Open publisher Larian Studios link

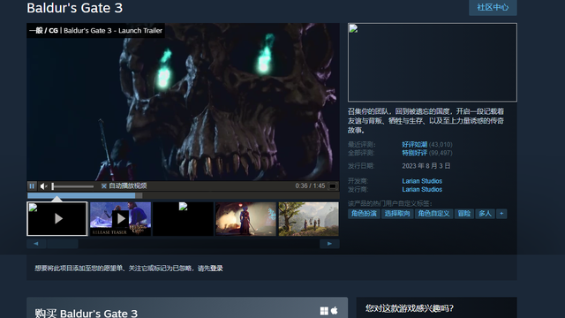click(x=422, y=189)
